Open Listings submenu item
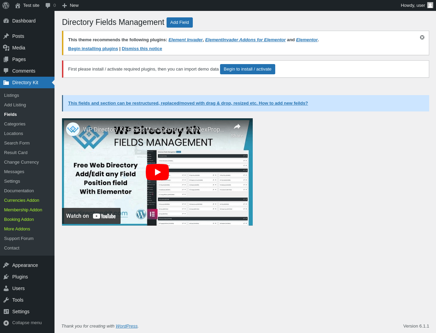Screen dimensions: 436x333 point(12,95)
